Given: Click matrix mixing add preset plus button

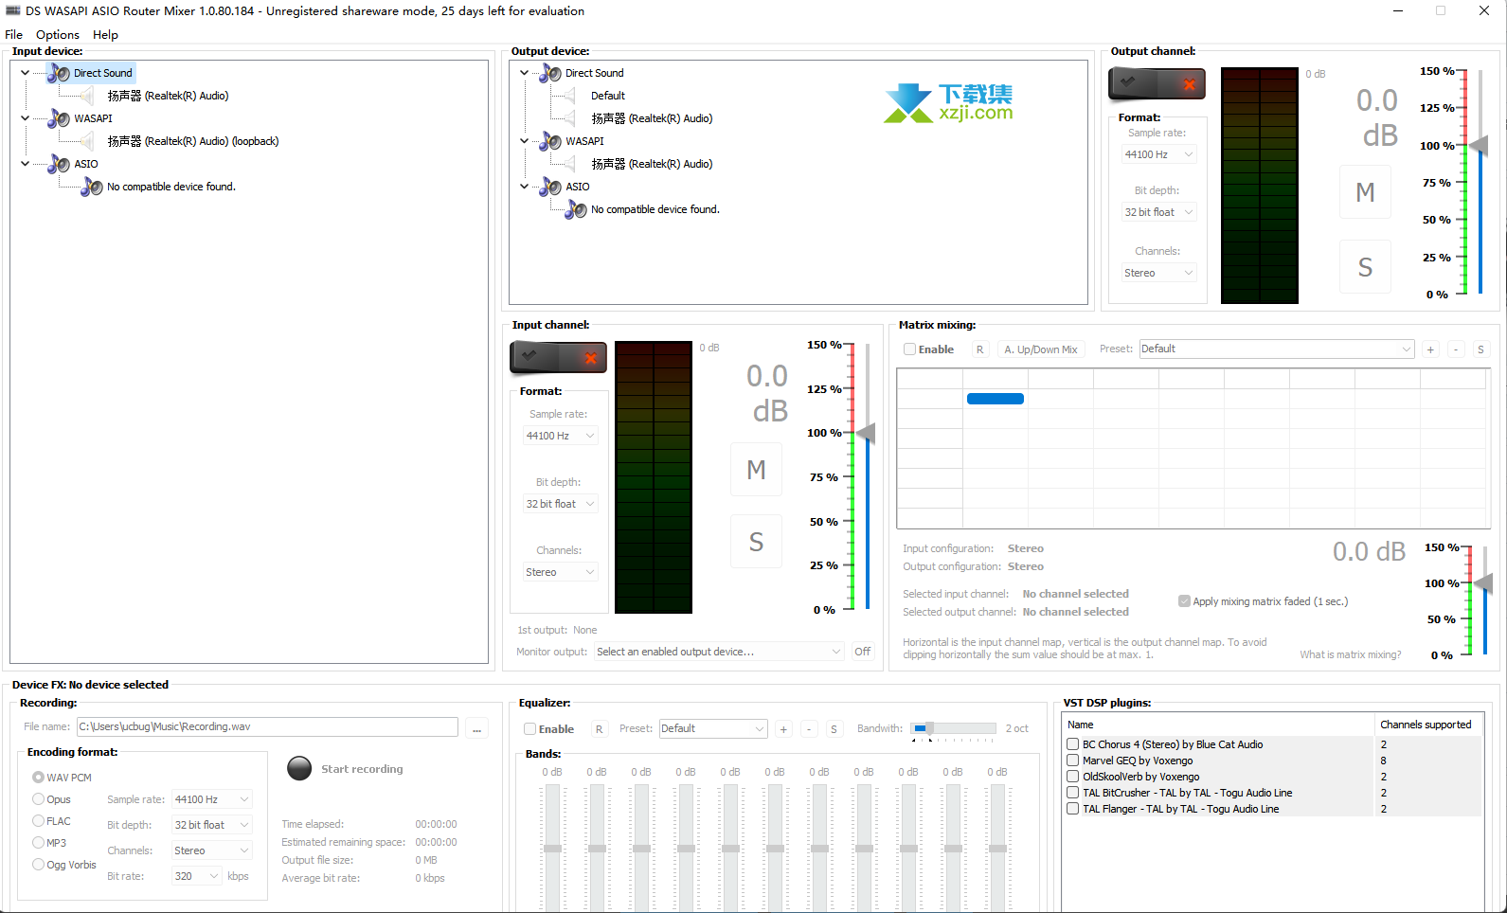Looking at the screenshot, I should (1430, 349).
